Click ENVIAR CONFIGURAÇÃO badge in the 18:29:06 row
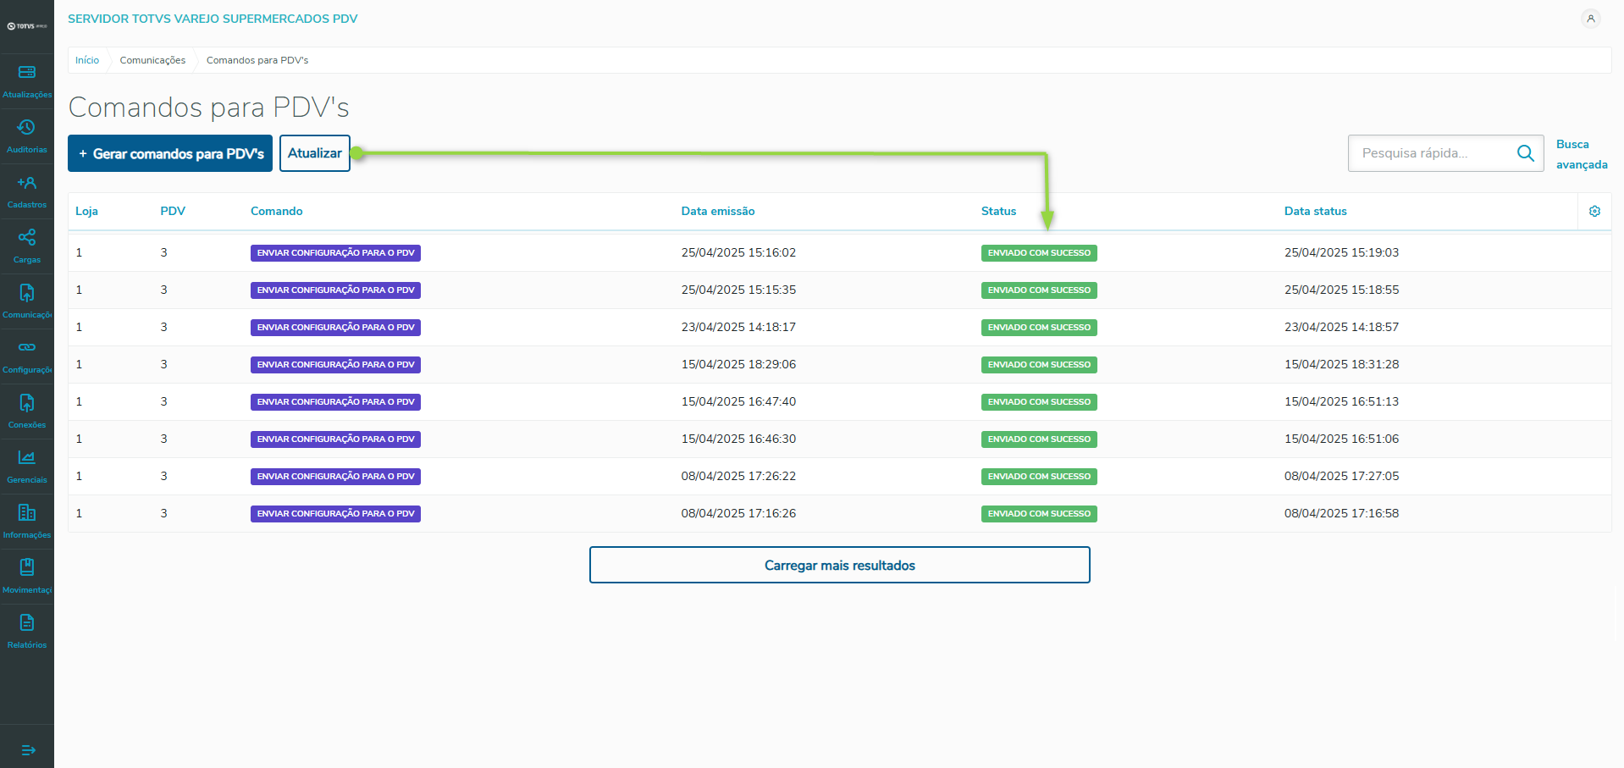This screenshot has height=768, width=1624. tap(335, 365)
